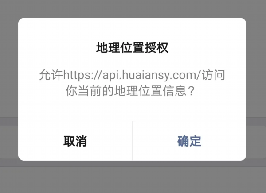The image size is (266, 193).
Task: Click blank dialog area above the title
Action: click(x=132, y=30)
